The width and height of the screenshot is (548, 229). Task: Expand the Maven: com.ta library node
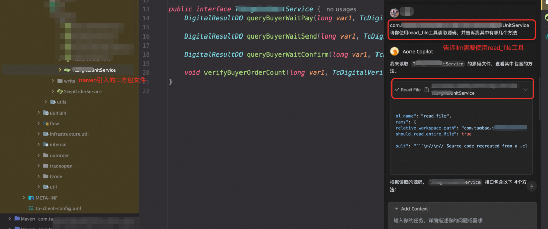pos(10,219)
